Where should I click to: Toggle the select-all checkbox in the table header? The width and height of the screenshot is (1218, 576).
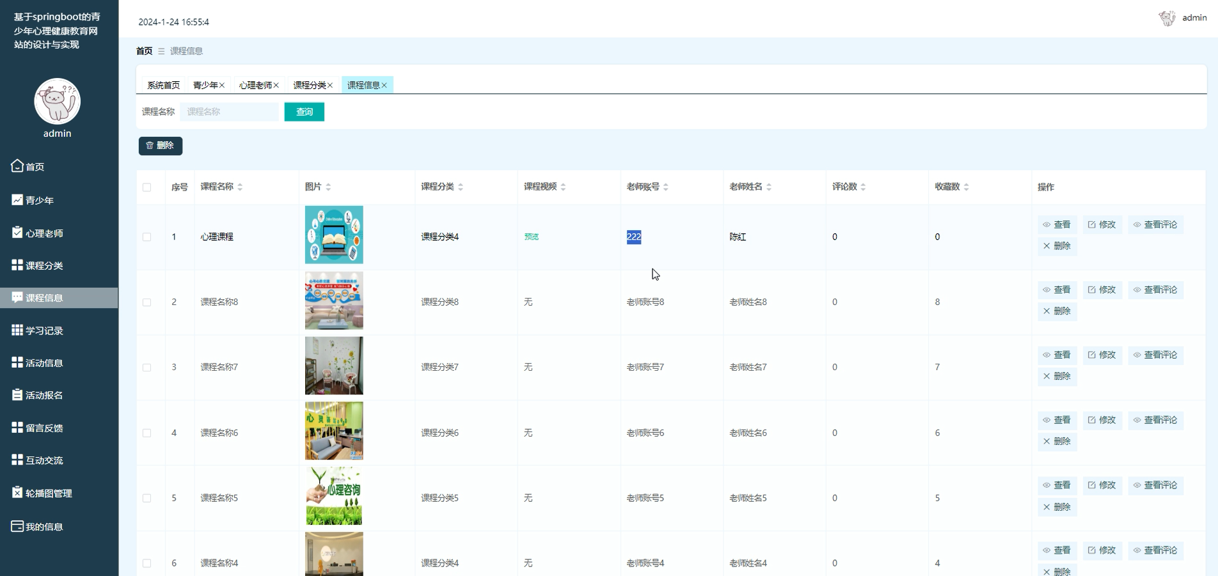pyautogui.click(x=147, y=187)
